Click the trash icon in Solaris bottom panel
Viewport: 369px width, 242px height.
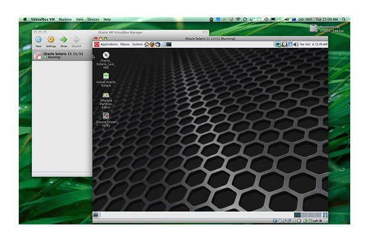point(325,215)
